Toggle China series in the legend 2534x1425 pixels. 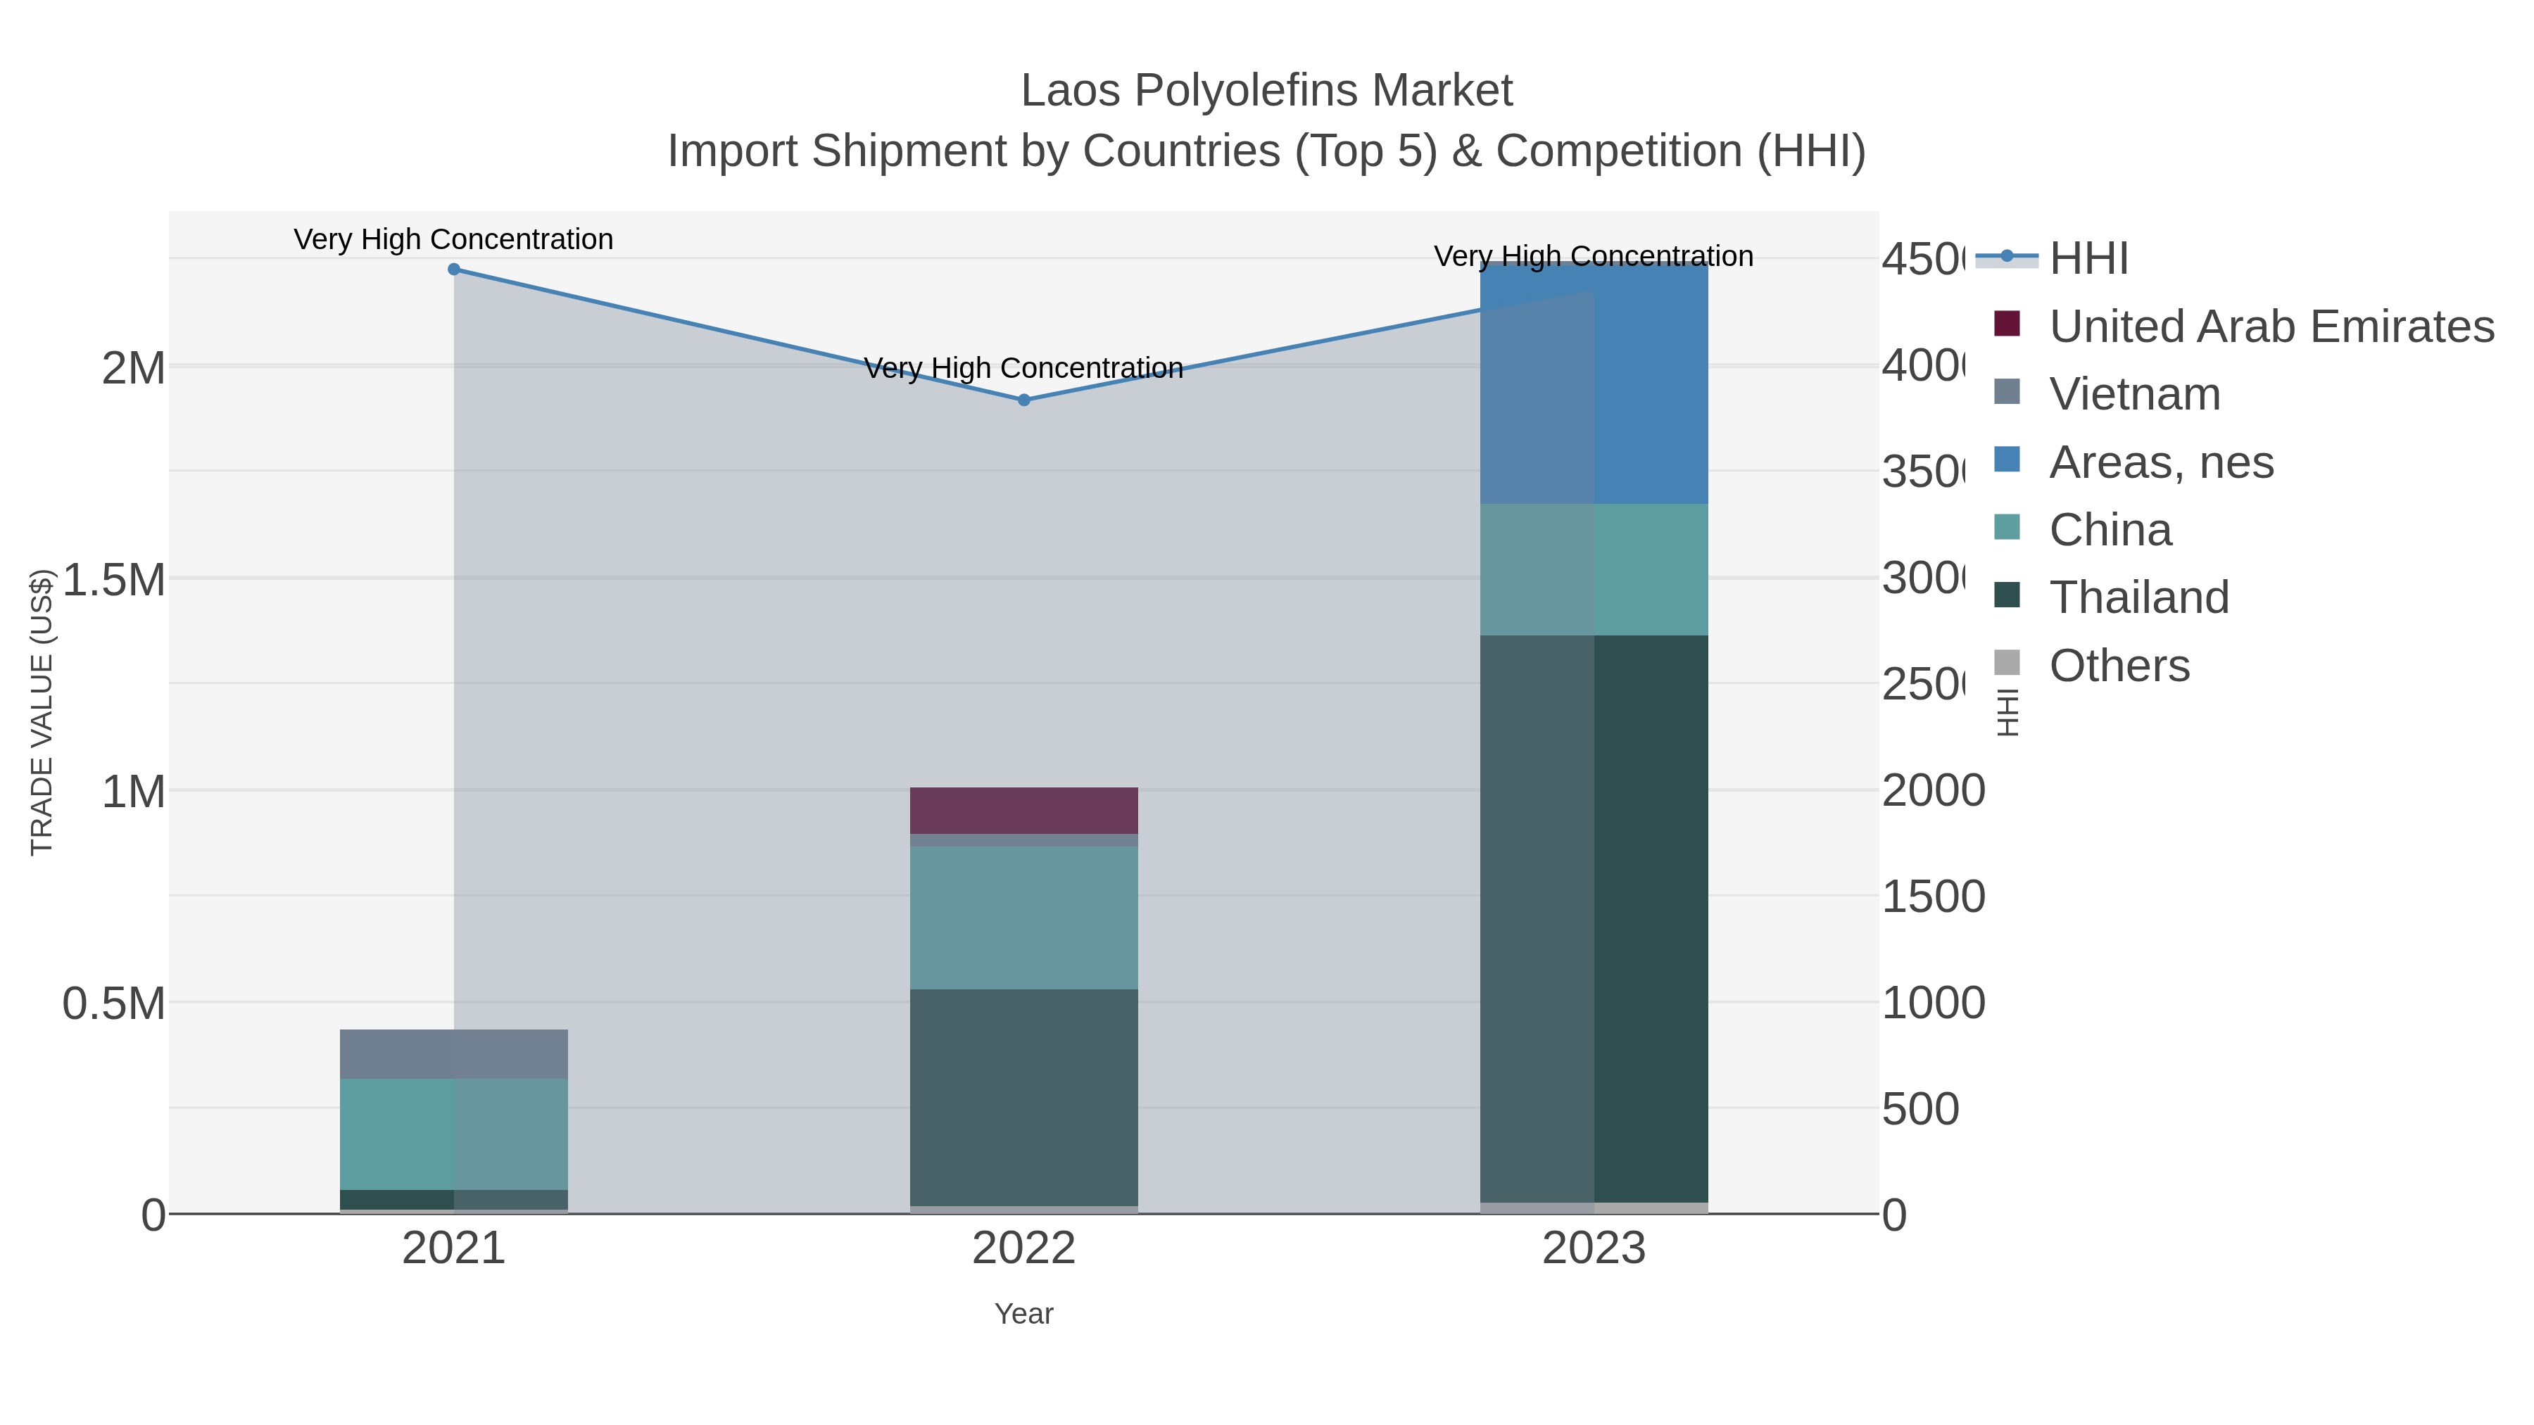[2083, 530]
